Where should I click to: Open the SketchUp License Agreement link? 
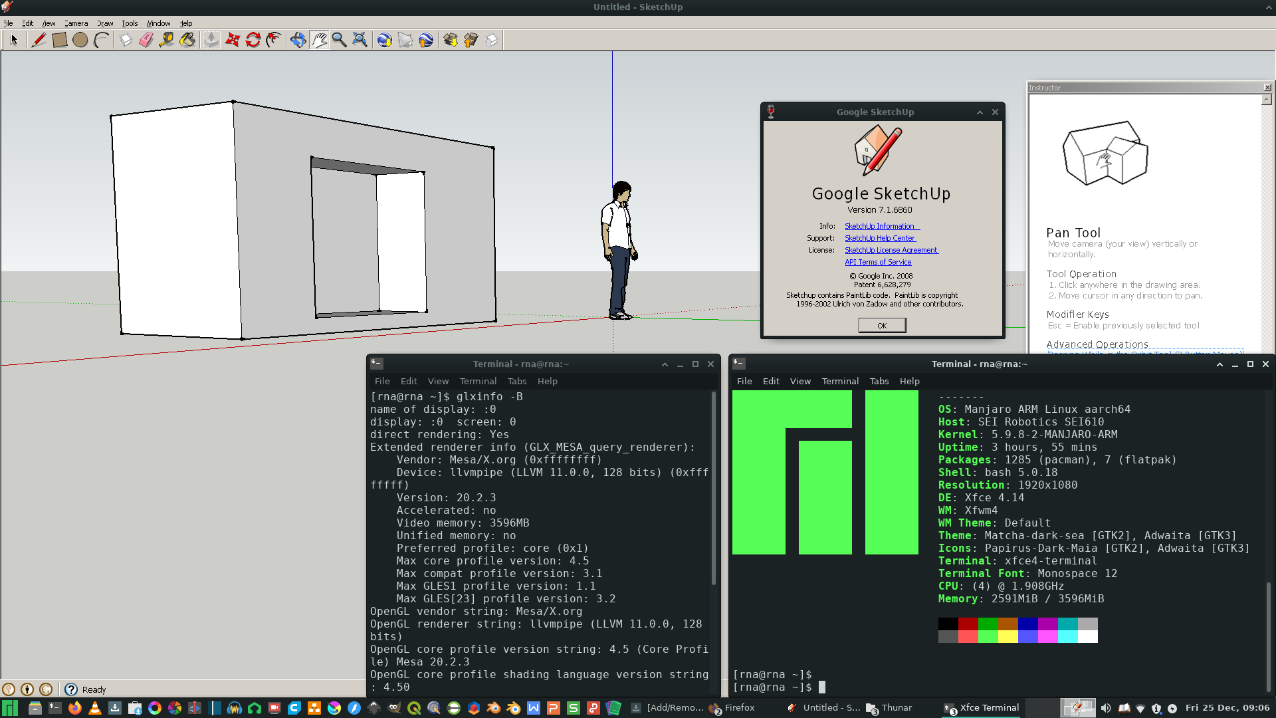[x=891, y=250]
